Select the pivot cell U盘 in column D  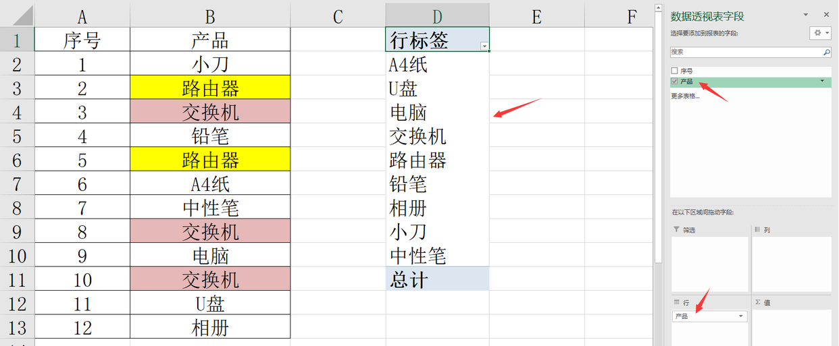coord(438,88)
